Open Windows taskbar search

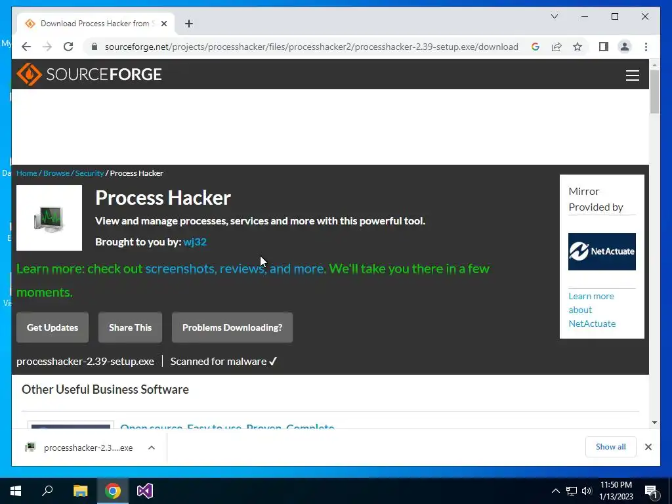tap(47, 491)
